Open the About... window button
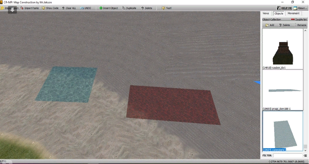The width and height of the screenshot is (309, 164). click(x=300, y=8)
